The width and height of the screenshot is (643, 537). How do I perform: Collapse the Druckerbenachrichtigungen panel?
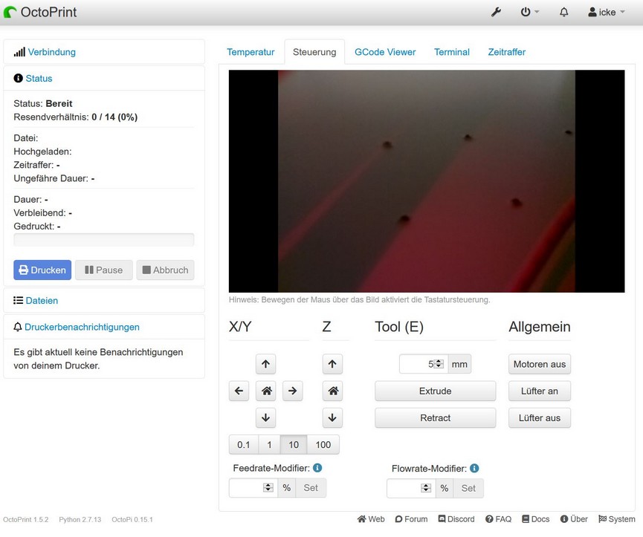[x=82, y=327]
